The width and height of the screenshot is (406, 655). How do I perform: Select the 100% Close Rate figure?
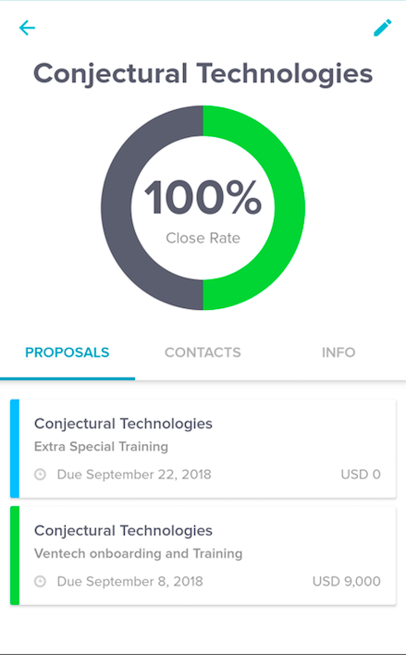point(203,198)
